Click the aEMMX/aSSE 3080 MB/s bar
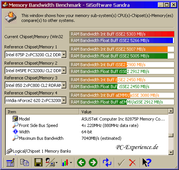 click(122, 95)
